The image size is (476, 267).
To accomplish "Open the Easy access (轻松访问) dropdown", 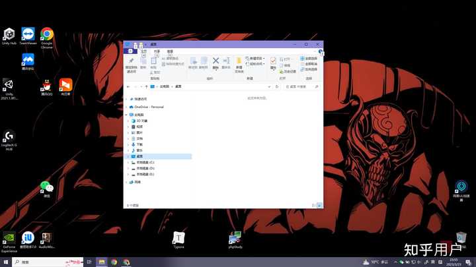I will pyautogui.click(x=255, y=64).
